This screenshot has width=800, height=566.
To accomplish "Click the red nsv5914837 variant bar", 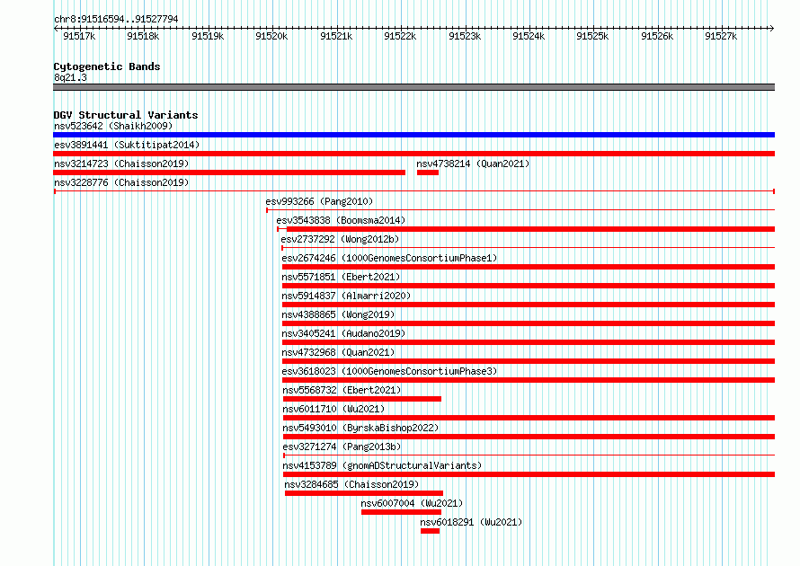I will (x=529, y=305).
